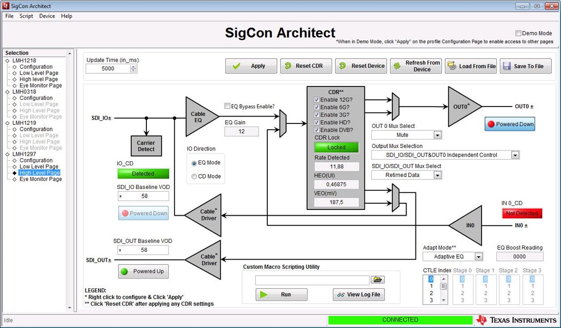
Task: Click the SDI_OUT Baseline VOD field
Action: 143,250
